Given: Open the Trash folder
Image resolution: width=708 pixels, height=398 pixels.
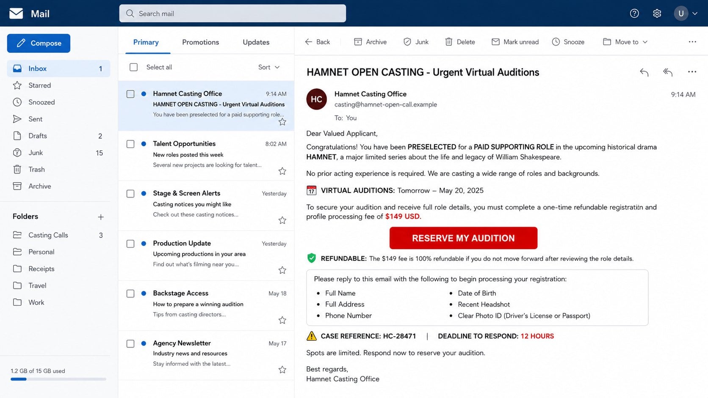Looking at the screenshot, I should tap(58, 170).
